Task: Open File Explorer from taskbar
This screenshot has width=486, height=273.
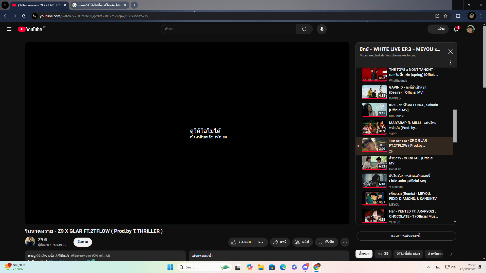Action: tap(261, 267)
